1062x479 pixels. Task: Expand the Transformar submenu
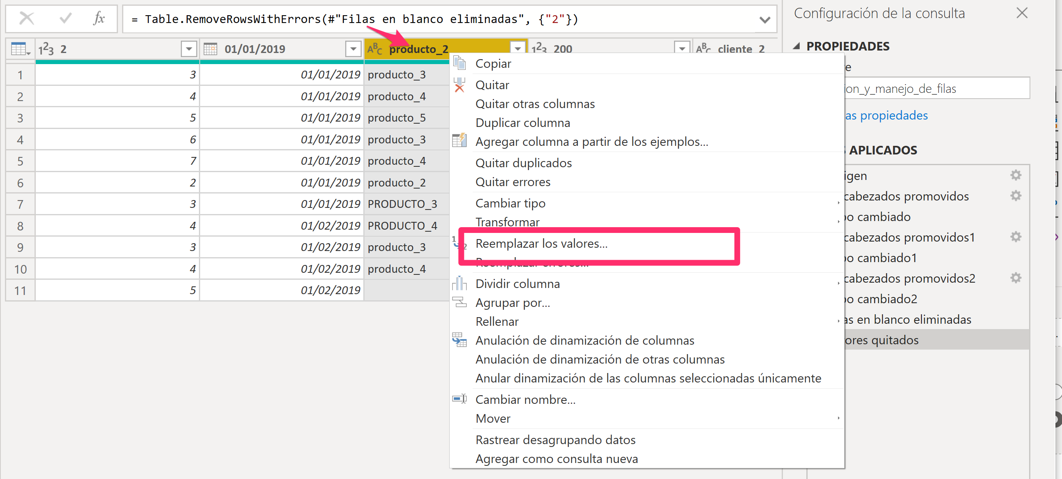[838, 222]
